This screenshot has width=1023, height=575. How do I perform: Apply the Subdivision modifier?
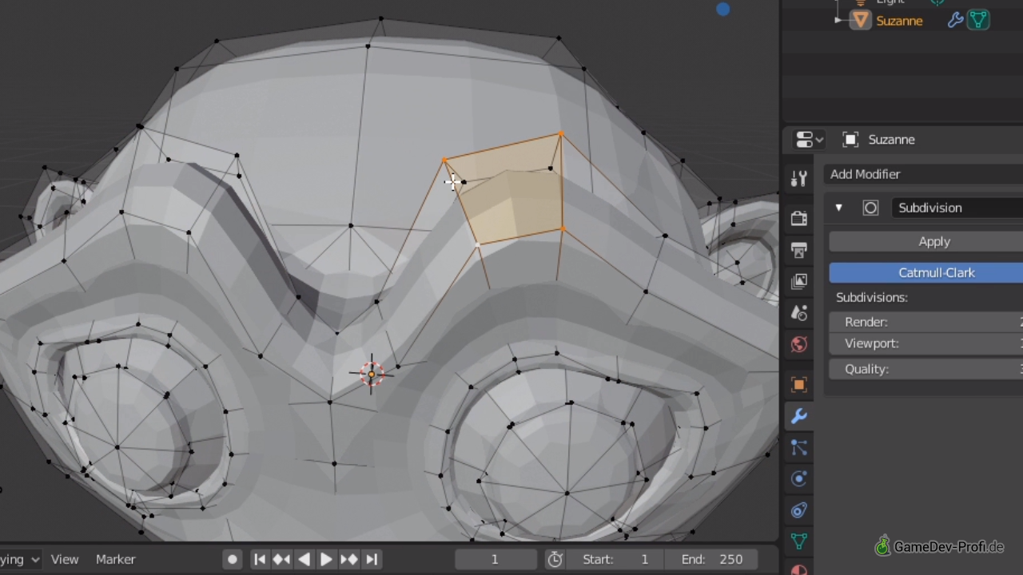tap(925, 241)
